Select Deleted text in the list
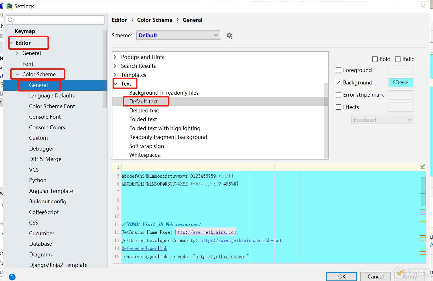This screenshot has width=433, height=281. 144,110
